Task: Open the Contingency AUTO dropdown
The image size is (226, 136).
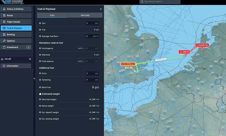Action: click(81, 48)
